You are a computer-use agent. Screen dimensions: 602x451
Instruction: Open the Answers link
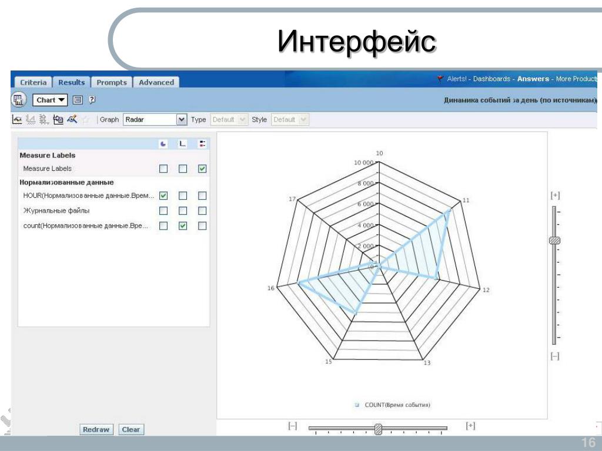point(533,79)
